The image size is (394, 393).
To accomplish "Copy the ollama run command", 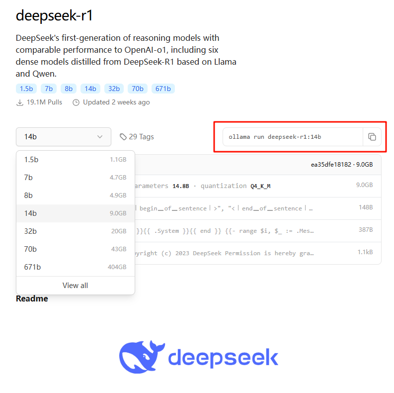I will click(x=372, y=137).
